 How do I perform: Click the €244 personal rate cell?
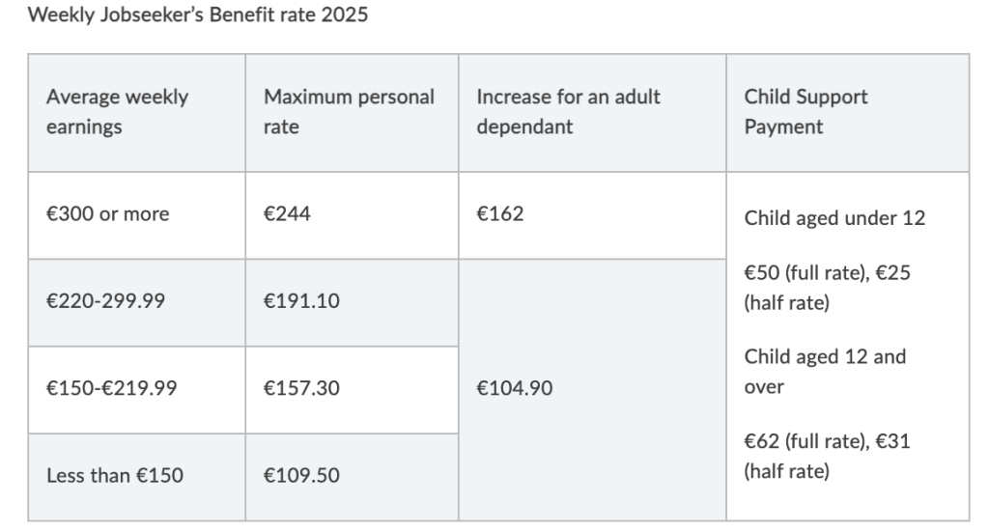pyautogui.click(x=352, y=215)
